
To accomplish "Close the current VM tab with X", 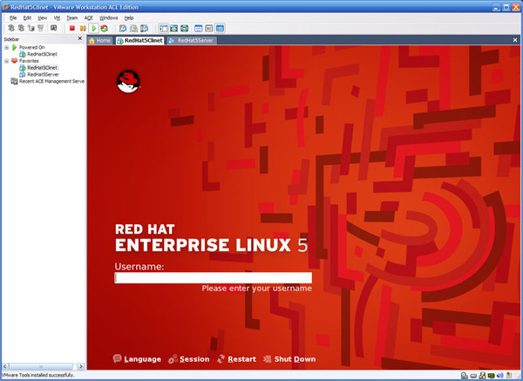I will [515, 40].
